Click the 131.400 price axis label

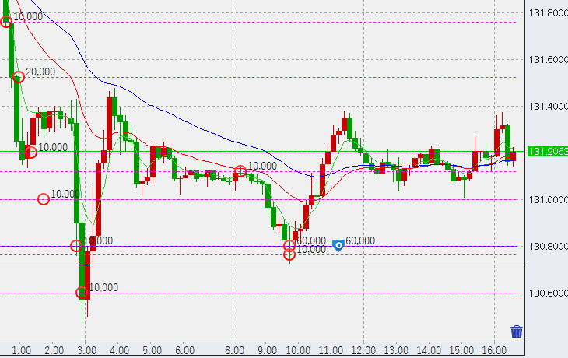(x=547, y=106)
